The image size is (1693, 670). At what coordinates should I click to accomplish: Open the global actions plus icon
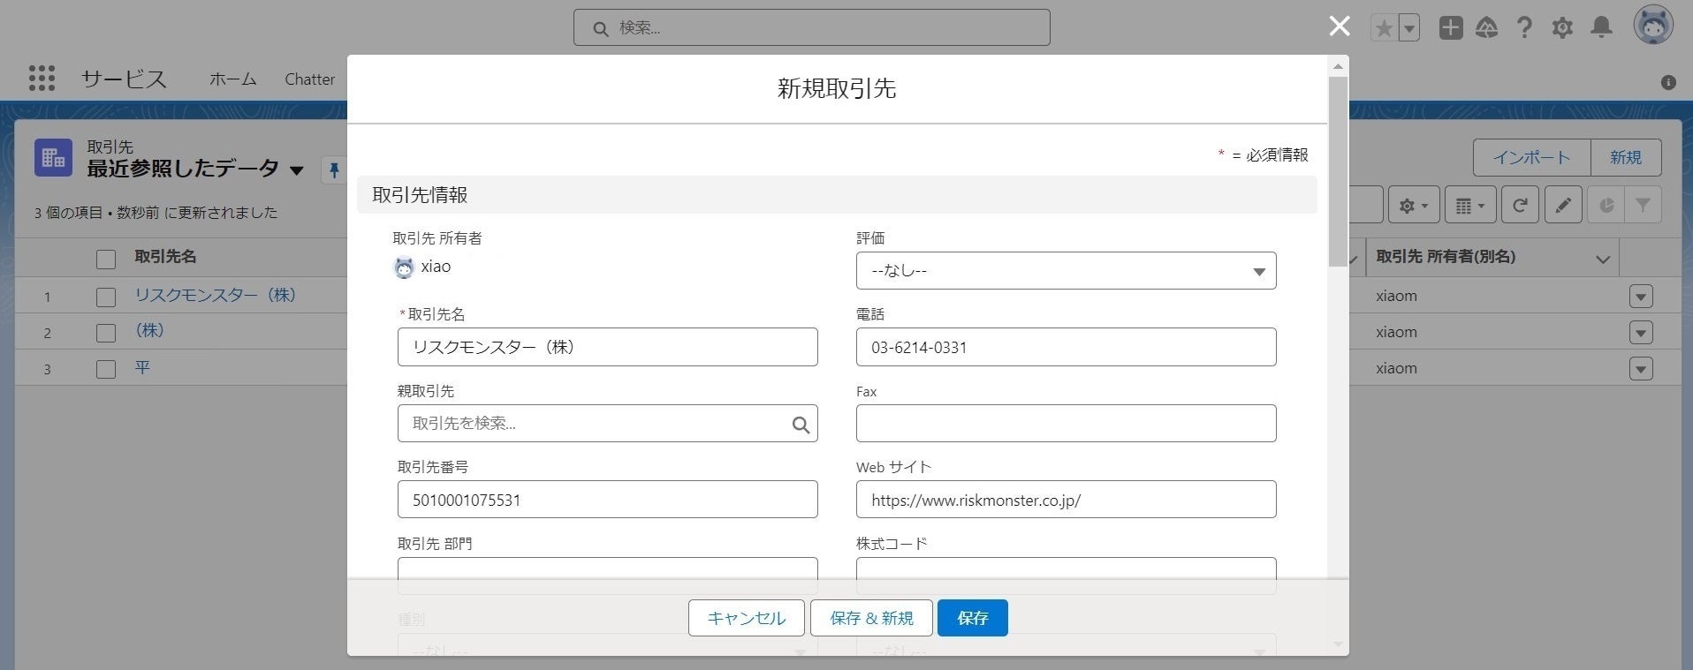1450,28
